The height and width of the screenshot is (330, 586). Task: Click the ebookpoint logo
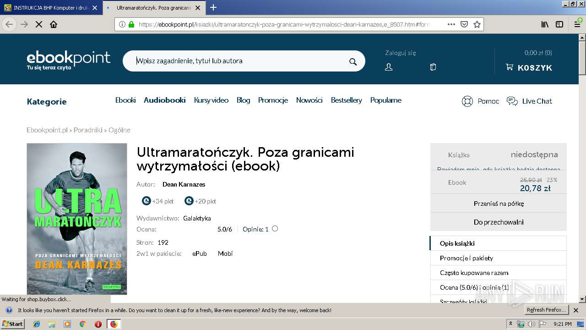point(69,60)
